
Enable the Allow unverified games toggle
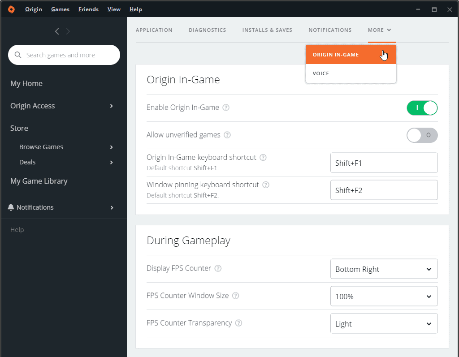point(422,135)
